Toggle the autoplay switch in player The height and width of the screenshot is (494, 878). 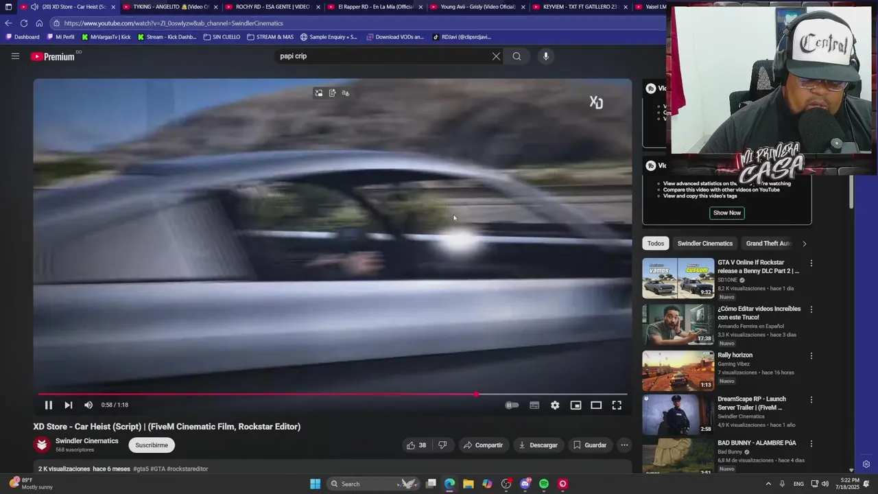pos(512,405)
